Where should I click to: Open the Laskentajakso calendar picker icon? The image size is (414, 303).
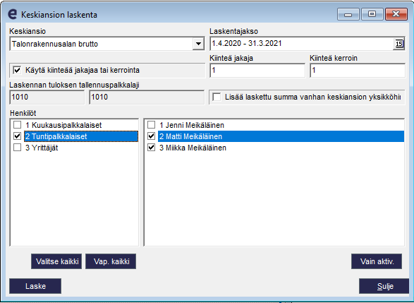tap(399, 44)
